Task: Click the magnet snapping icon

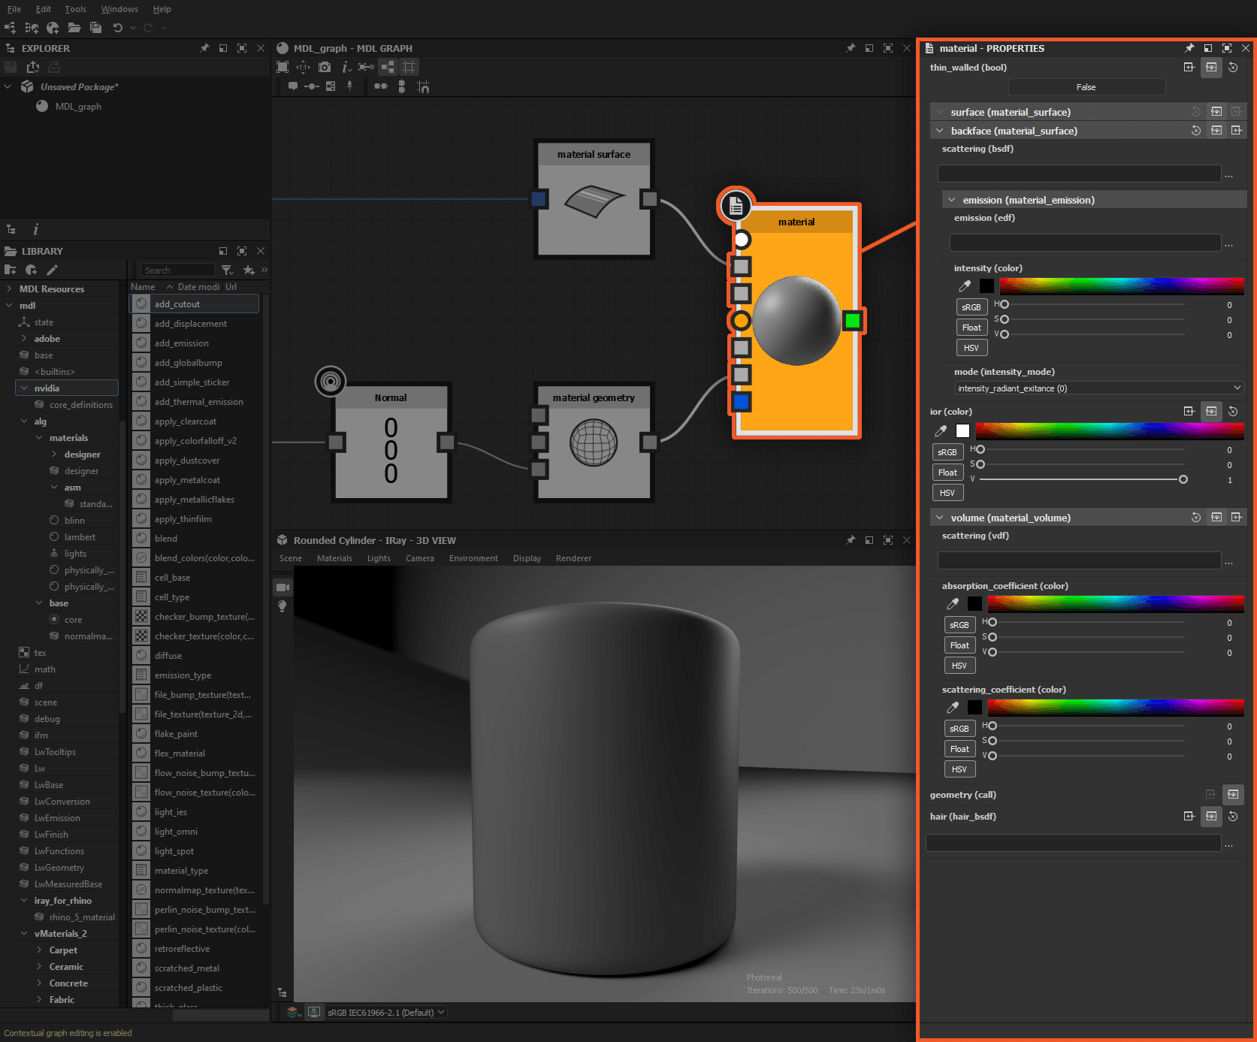Action: (423, 86)
